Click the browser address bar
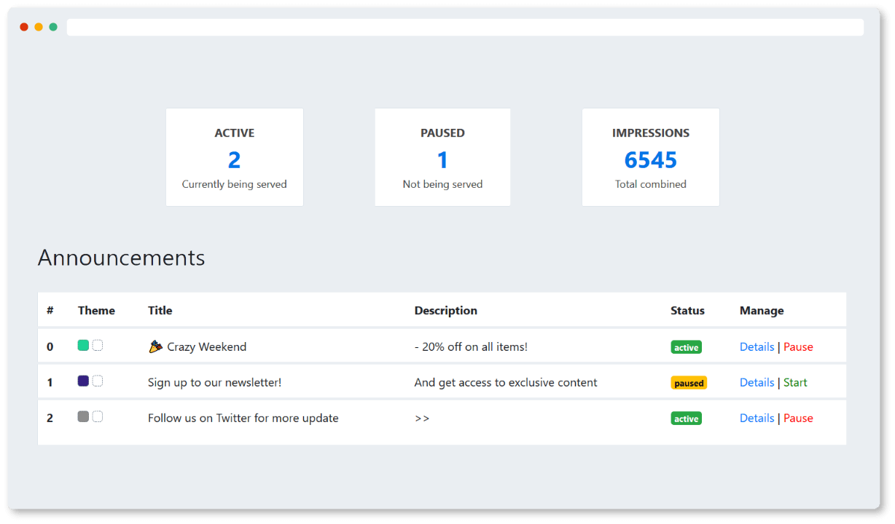 click(x=465, y=27)
